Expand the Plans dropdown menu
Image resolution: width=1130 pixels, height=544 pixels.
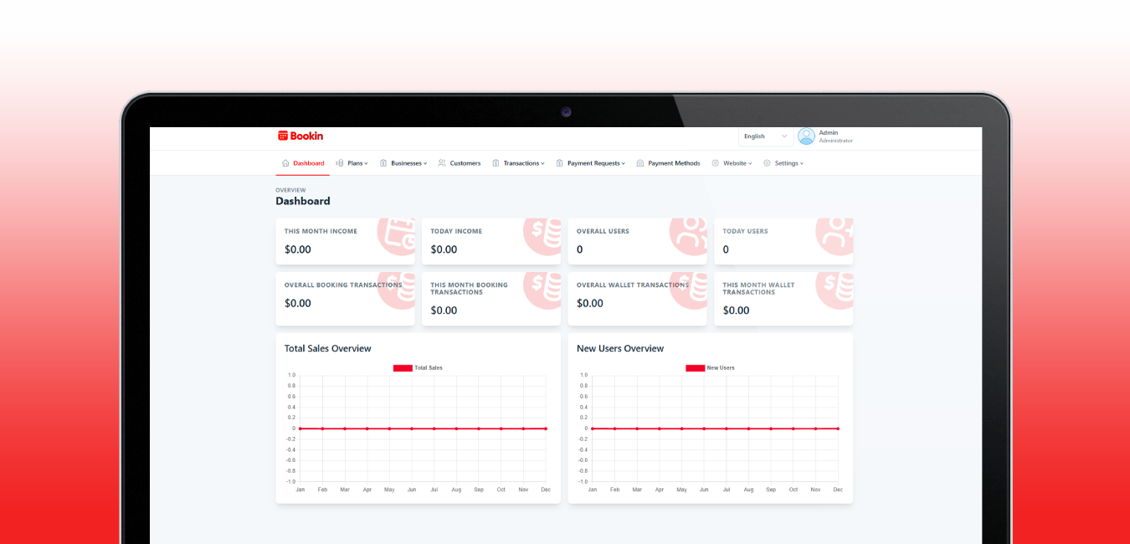pyautogui.click(x=354, y=163)
